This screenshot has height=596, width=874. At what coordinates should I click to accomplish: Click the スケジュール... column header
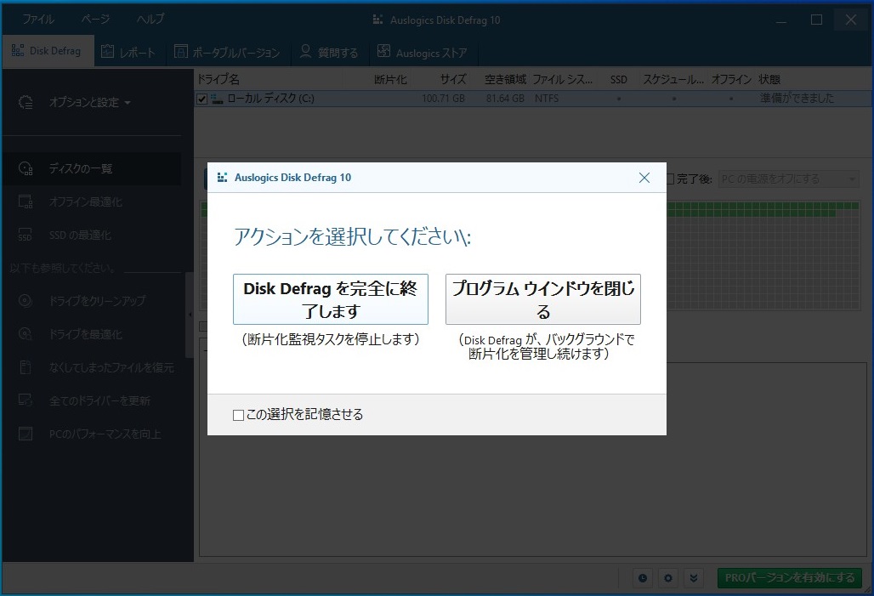point(673,79)
